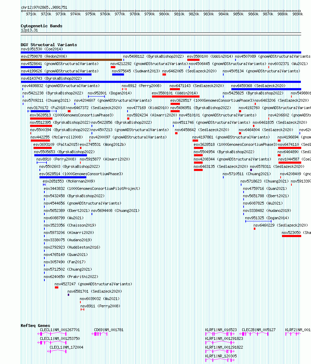311x364 pixels.
Task: Select nsv5504954 (ByrskaBishop2022) label
Action: coord(224,152)
